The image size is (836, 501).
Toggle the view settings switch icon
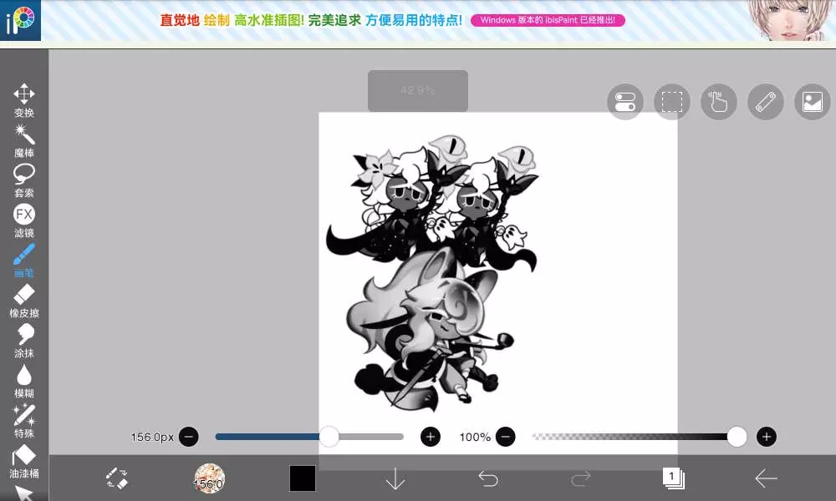point(624,102)
